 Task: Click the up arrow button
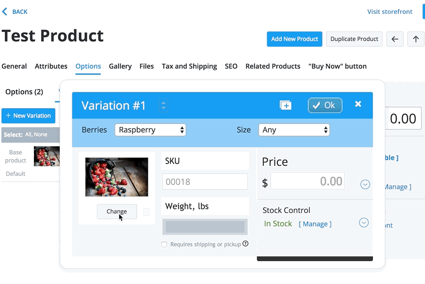415,39
